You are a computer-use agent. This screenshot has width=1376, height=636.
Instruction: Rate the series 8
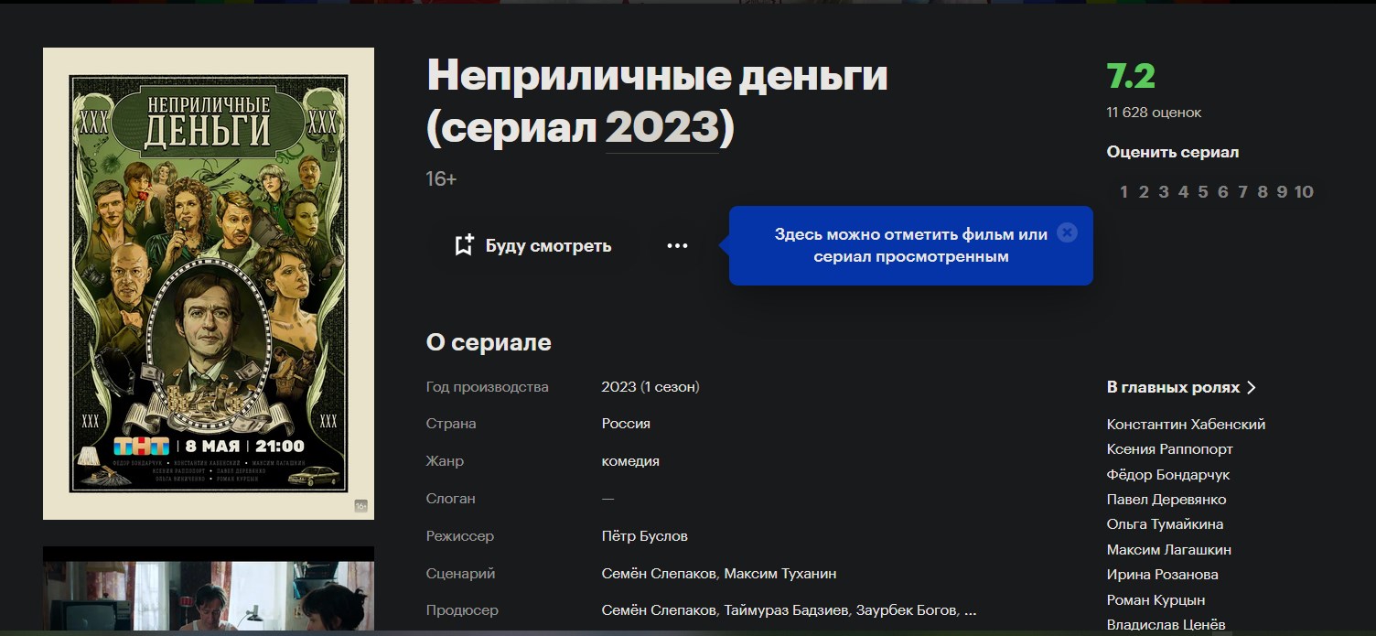[x=1263, y=191]
